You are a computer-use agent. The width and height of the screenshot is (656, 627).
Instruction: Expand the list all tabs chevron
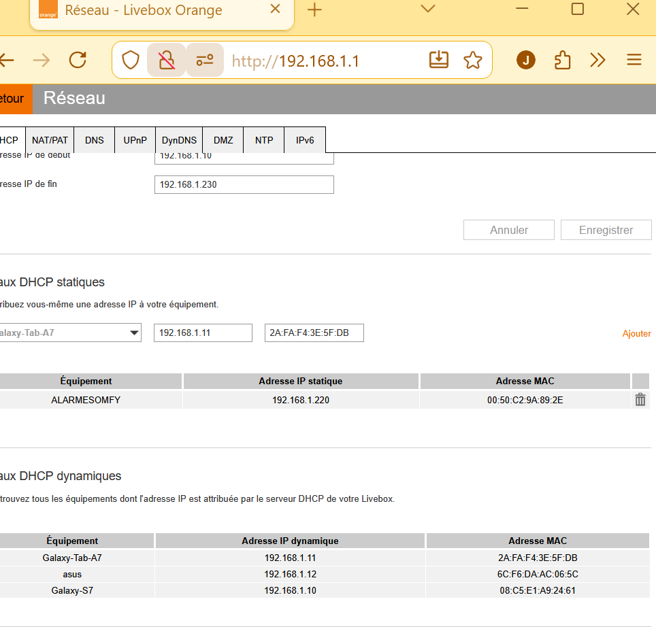[427, 10]
